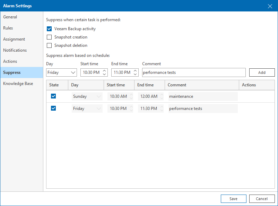Close the Alarm Settings dialog
The height and width of the screenshot is (206, 278).
[270, 6]
